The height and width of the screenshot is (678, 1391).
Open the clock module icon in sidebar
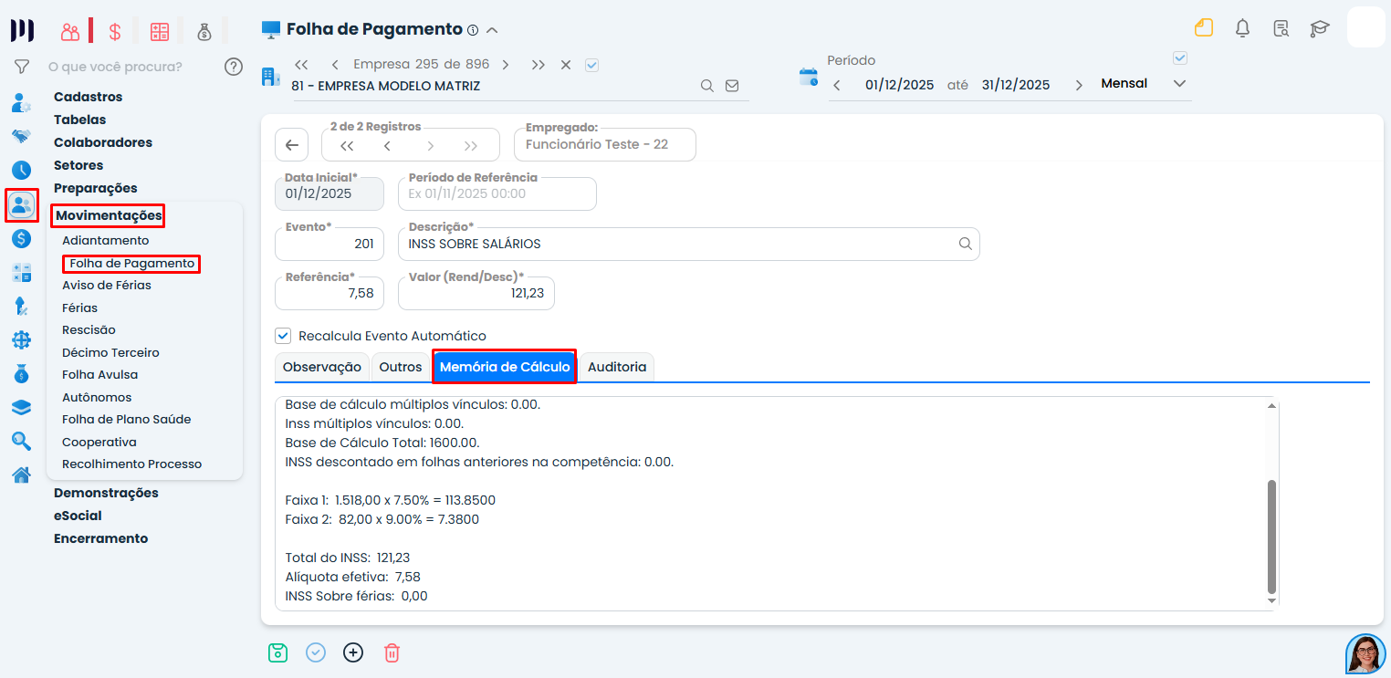pyautogui.click(x=22, y=171)
